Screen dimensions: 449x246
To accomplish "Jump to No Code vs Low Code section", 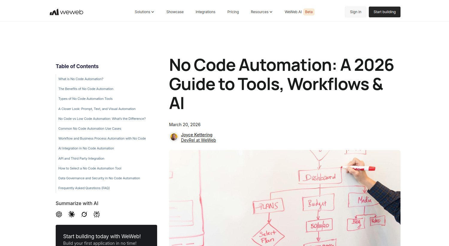I will [x=102, y=119].
